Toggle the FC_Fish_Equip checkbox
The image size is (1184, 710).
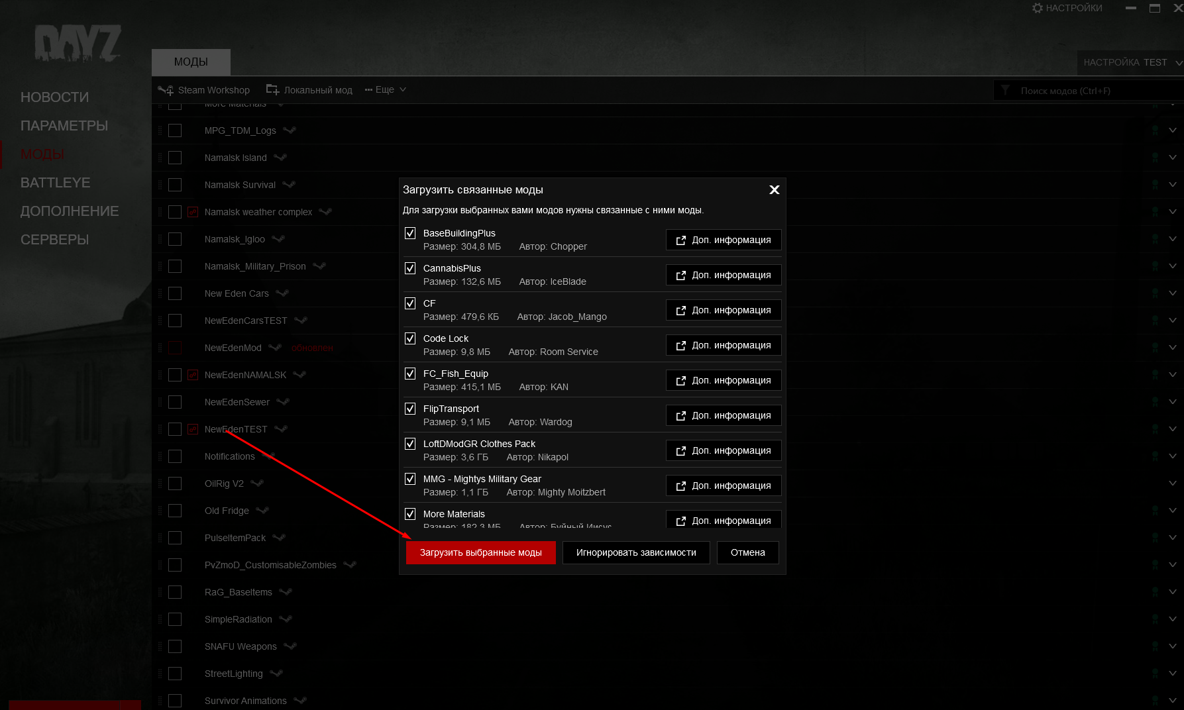click(x=410, y=374)
